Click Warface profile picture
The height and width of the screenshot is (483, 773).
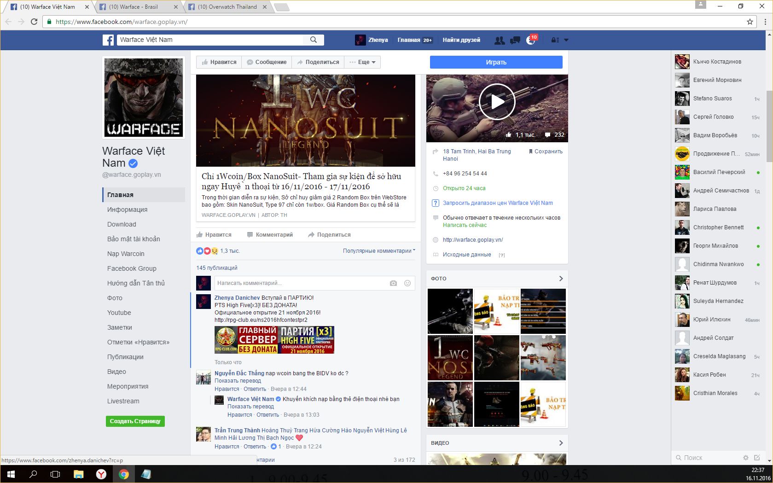[144, 98]
